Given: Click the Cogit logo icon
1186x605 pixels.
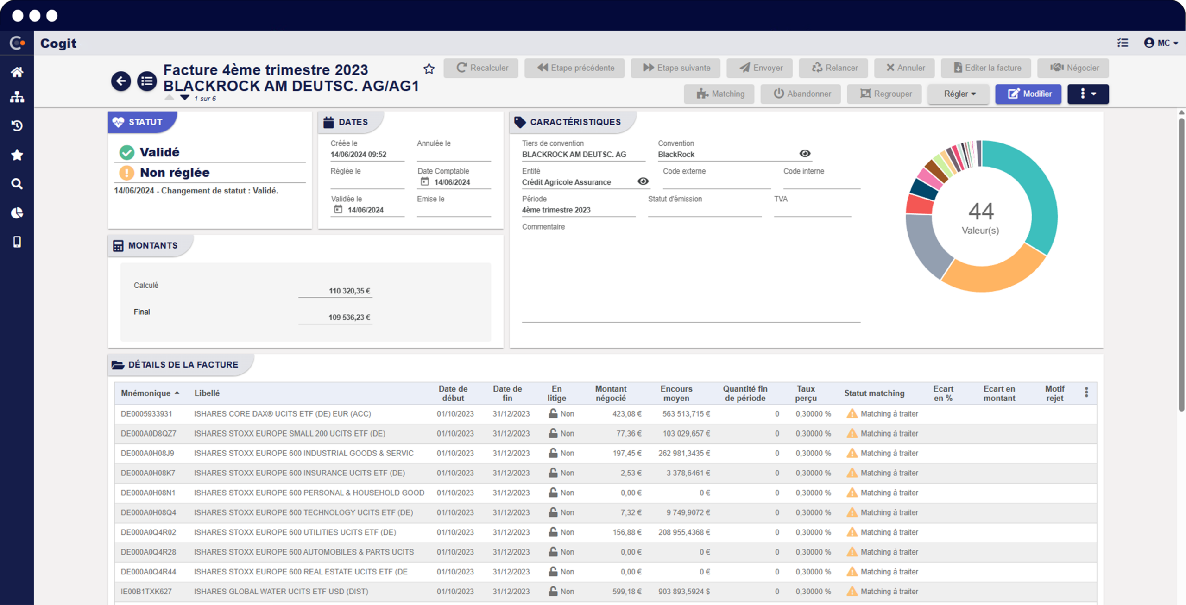Looking at the screenshot, I should click(17, 43).
